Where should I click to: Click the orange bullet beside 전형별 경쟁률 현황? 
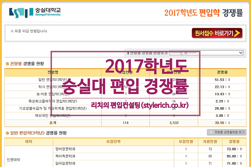tap(7, 64)
